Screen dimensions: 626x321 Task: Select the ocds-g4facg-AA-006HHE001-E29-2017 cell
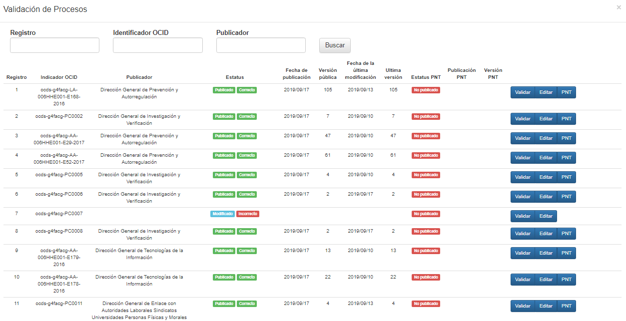(59, 139)
